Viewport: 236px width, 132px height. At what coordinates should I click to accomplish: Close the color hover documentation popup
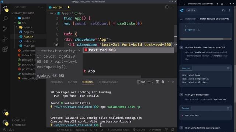[80, 51]
